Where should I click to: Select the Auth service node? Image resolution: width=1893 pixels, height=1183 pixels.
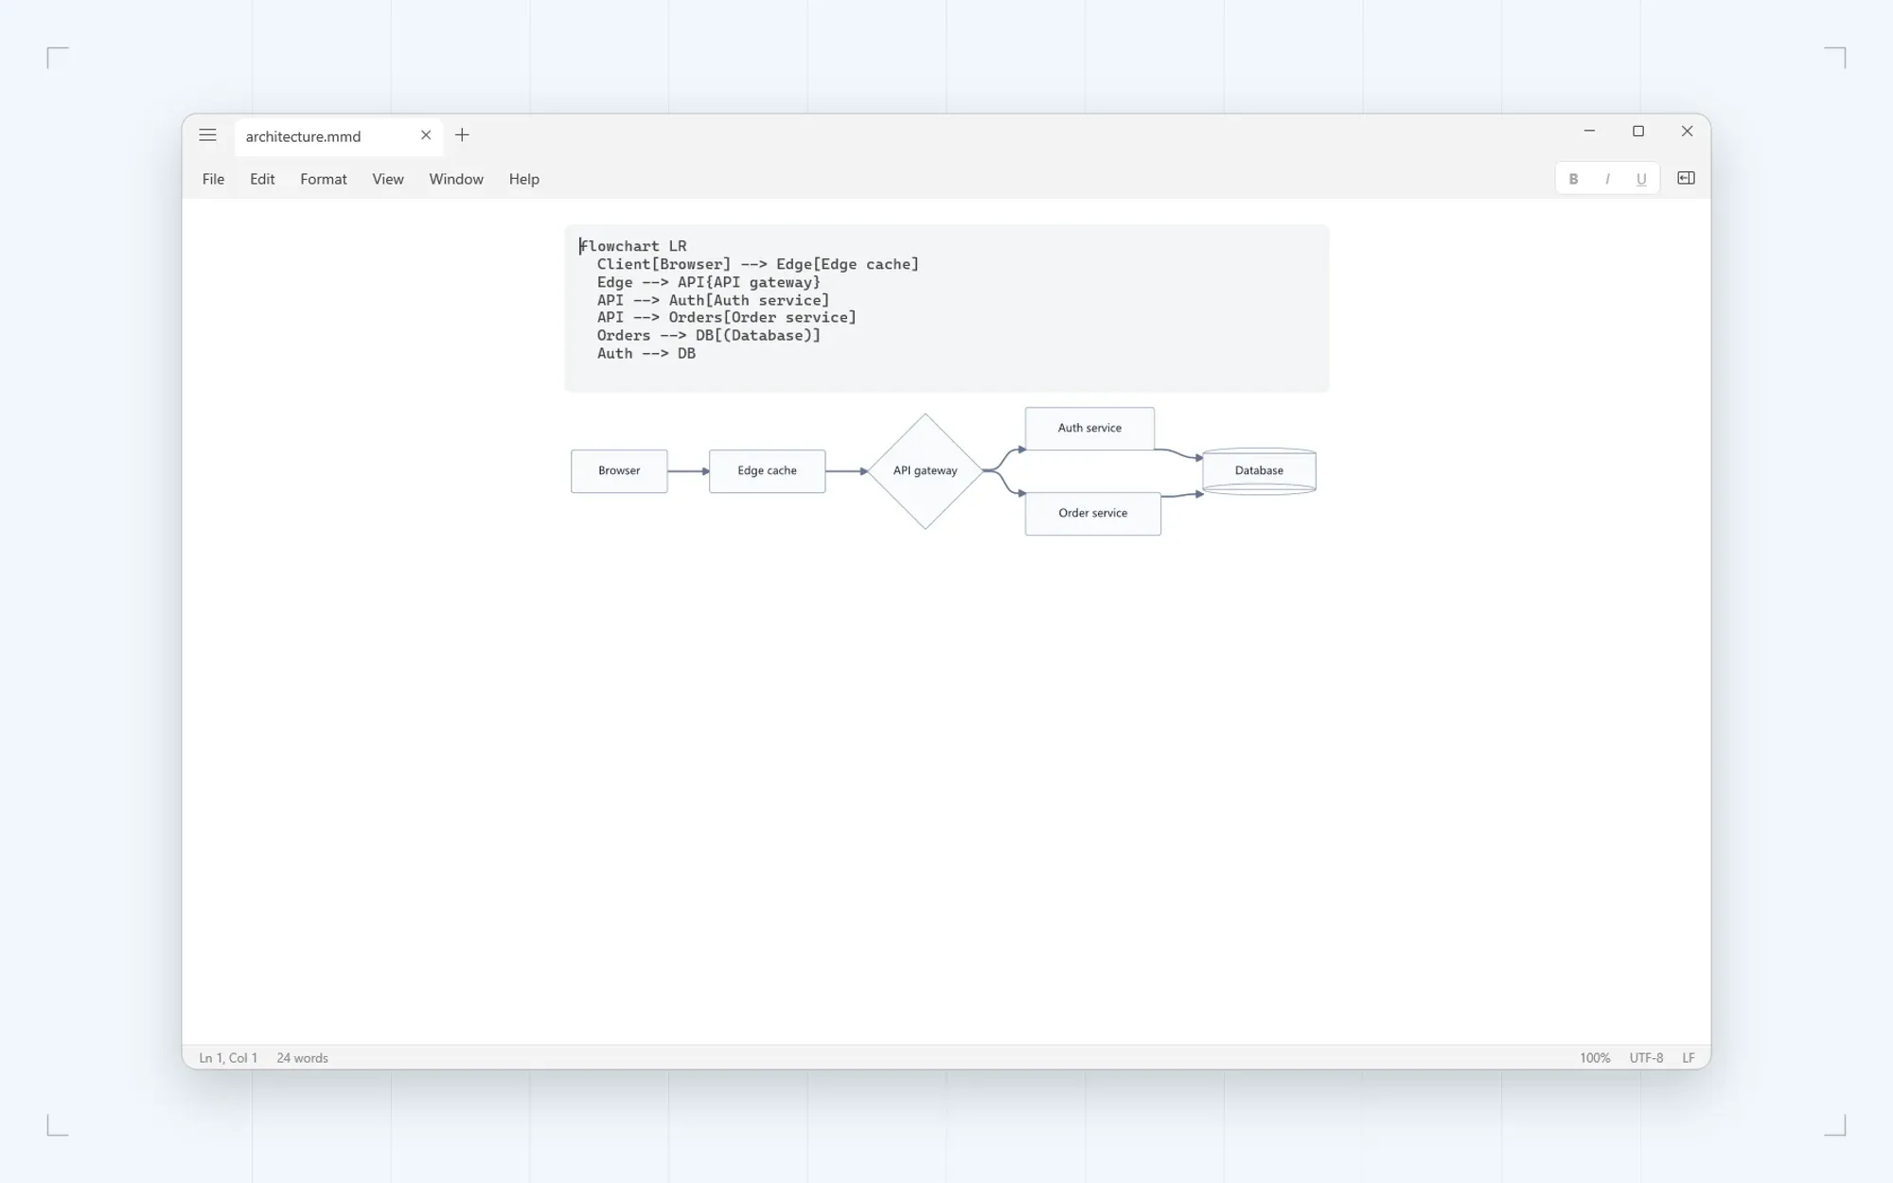click(1089, 428)
